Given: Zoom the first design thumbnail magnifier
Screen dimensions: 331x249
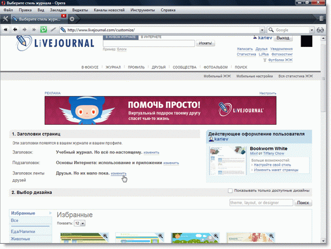Looking at the screenshot, I should 105,236.
